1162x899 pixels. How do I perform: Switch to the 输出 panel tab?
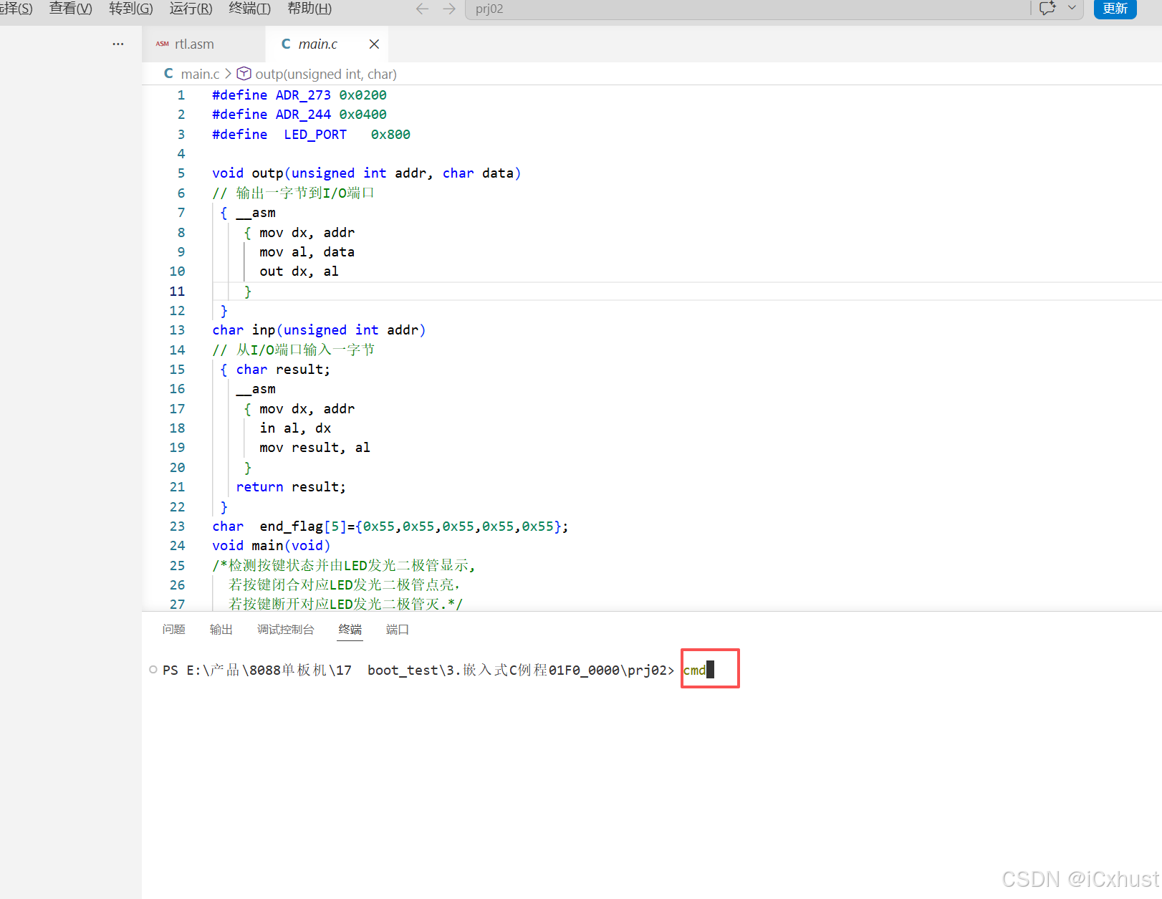click(x=221, y=630)
